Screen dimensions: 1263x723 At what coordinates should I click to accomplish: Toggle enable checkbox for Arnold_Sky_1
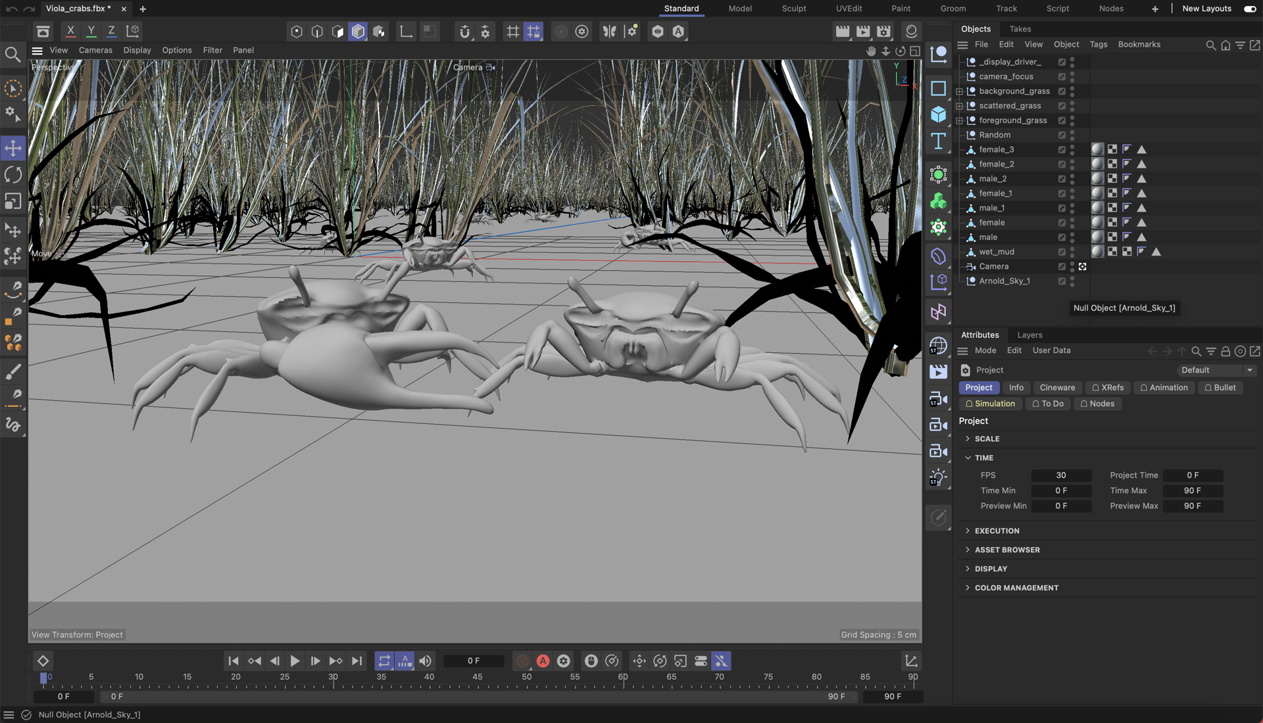pos(1062,281)
